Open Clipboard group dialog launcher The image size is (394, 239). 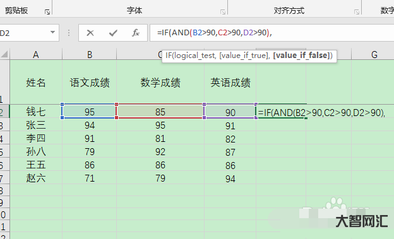point(47,12)
